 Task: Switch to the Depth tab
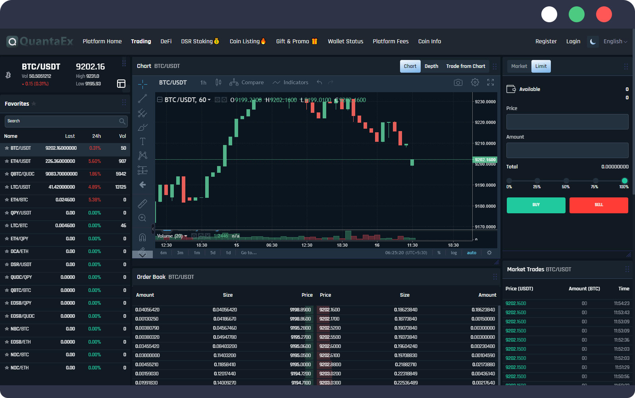click(x=431, y=66)
